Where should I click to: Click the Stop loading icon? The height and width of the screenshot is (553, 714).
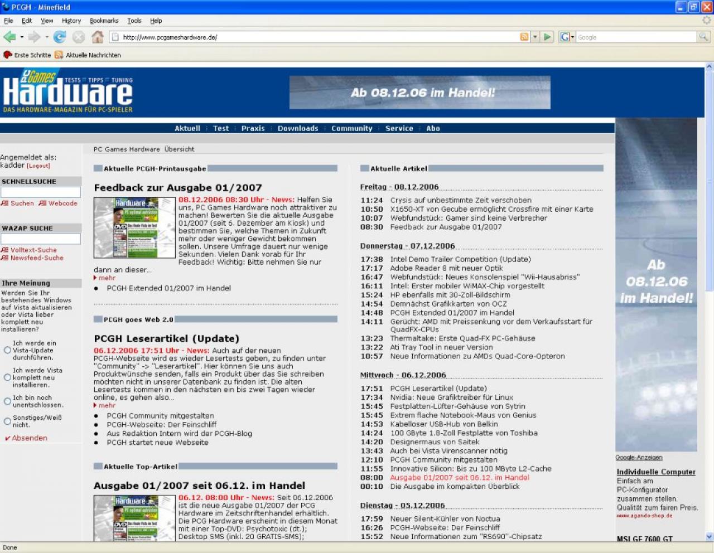79,37
